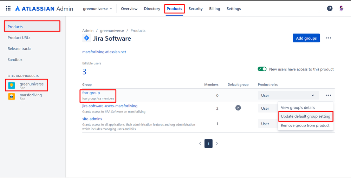The width and height of the screenshot is (351, 178).
Task: Open marsforliving.atlassian.net link
Action: (104, 52)
